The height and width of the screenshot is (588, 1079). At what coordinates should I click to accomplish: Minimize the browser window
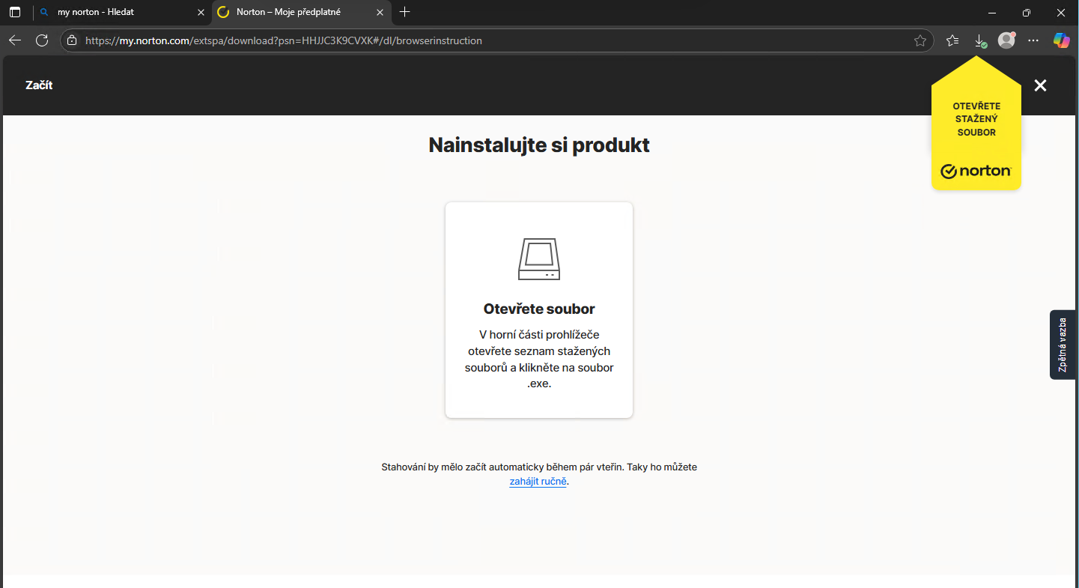(x=992, y=12)
